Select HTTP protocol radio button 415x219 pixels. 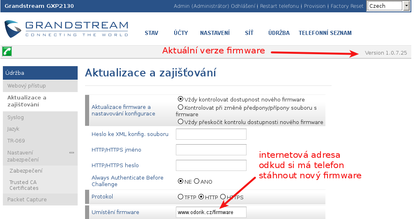tap(201, 197)
